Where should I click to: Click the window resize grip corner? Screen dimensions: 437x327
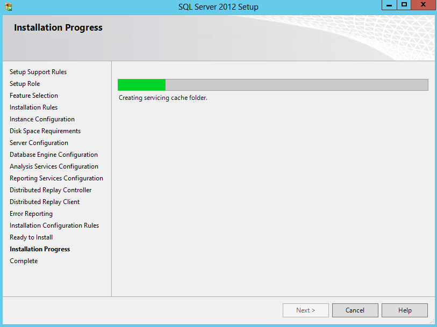click(432, 322)
